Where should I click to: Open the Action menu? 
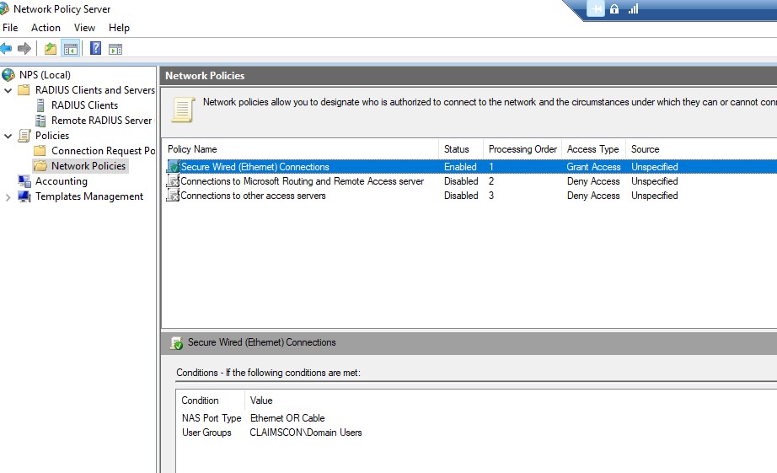click(46, 28)
